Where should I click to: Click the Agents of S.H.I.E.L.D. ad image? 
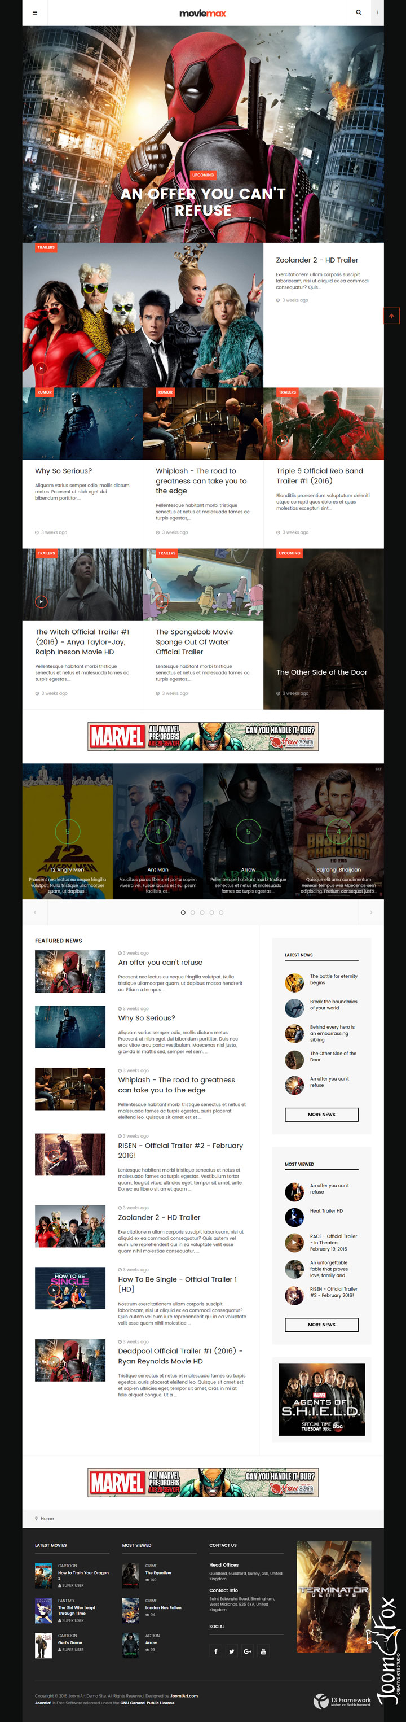click(322, 1399)
